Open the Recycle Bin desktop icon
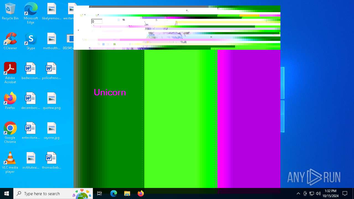 pyautogui.click(x=10, y=12)
